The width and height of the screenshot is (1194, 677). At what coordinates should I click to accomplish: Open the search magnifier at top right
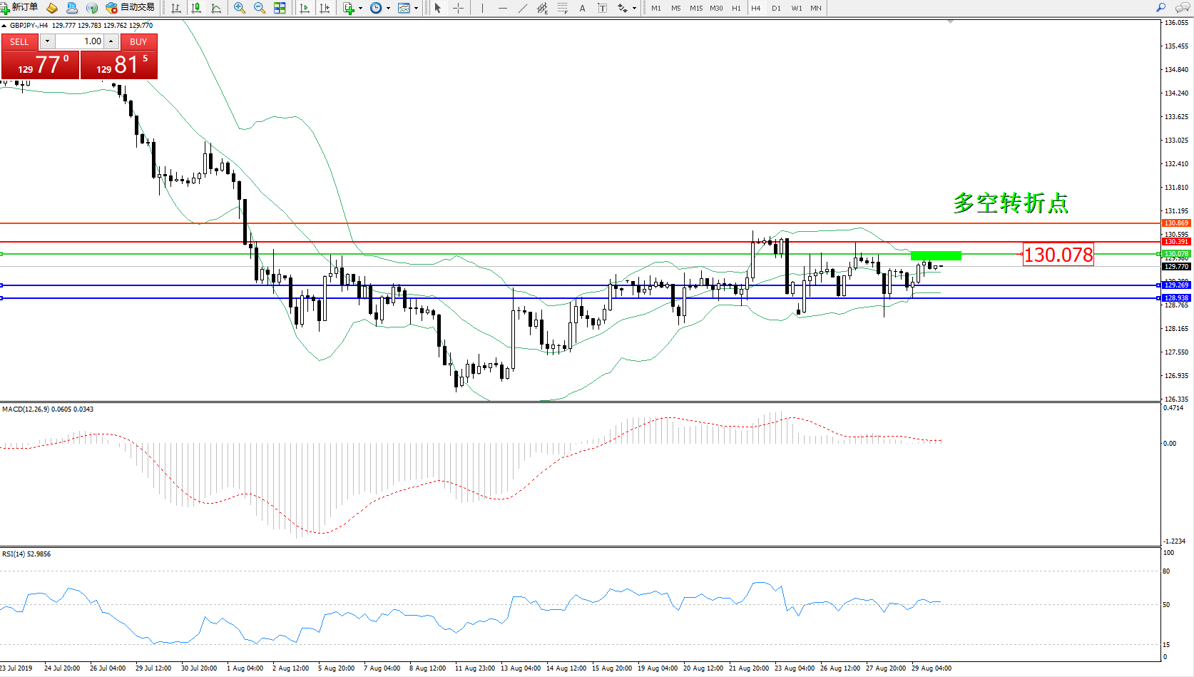tap(1160, 8)
